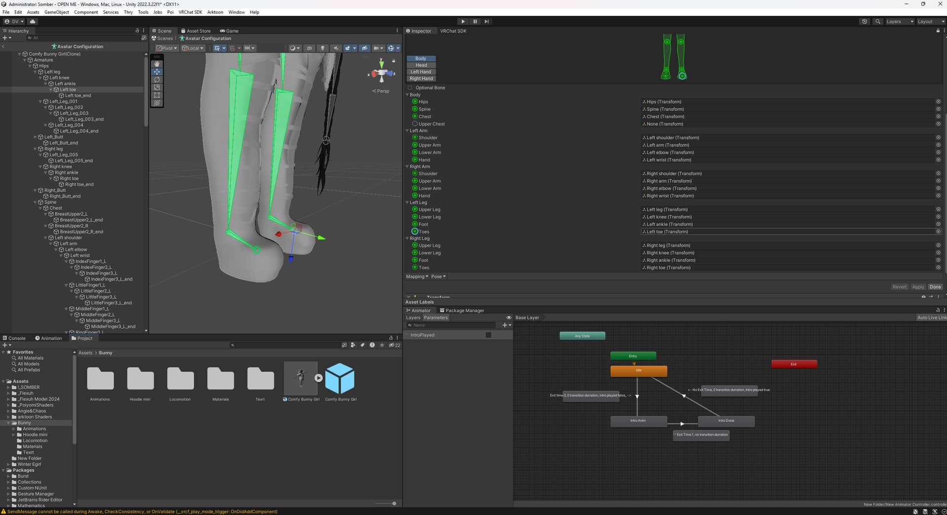
Task: Toggle the IntroPlayed parameter checkbox
Action: [488, 335]
